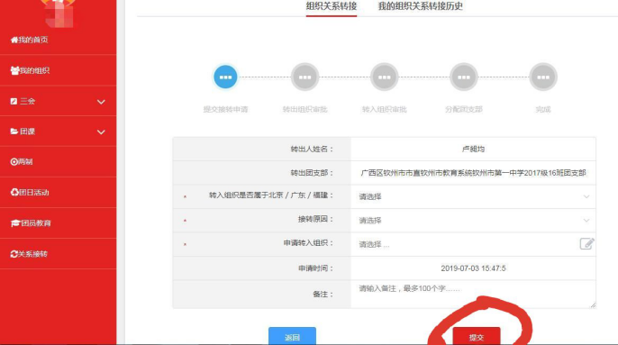Switch to 我的组织关系转接历史 tab
The height and width of the screenshot is (345, 618).
[x=420, y=6]
